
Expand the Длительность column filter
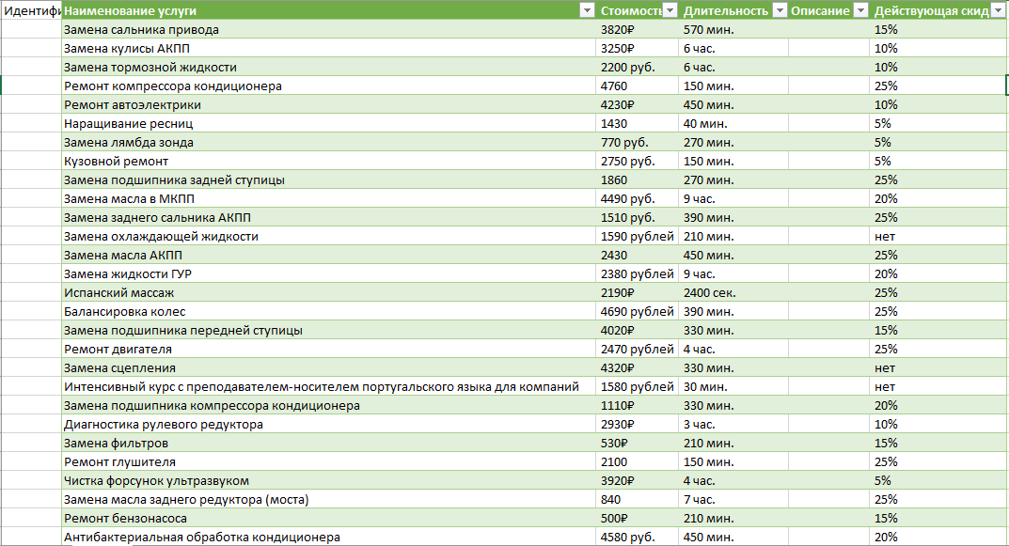(x=780, y=10)
